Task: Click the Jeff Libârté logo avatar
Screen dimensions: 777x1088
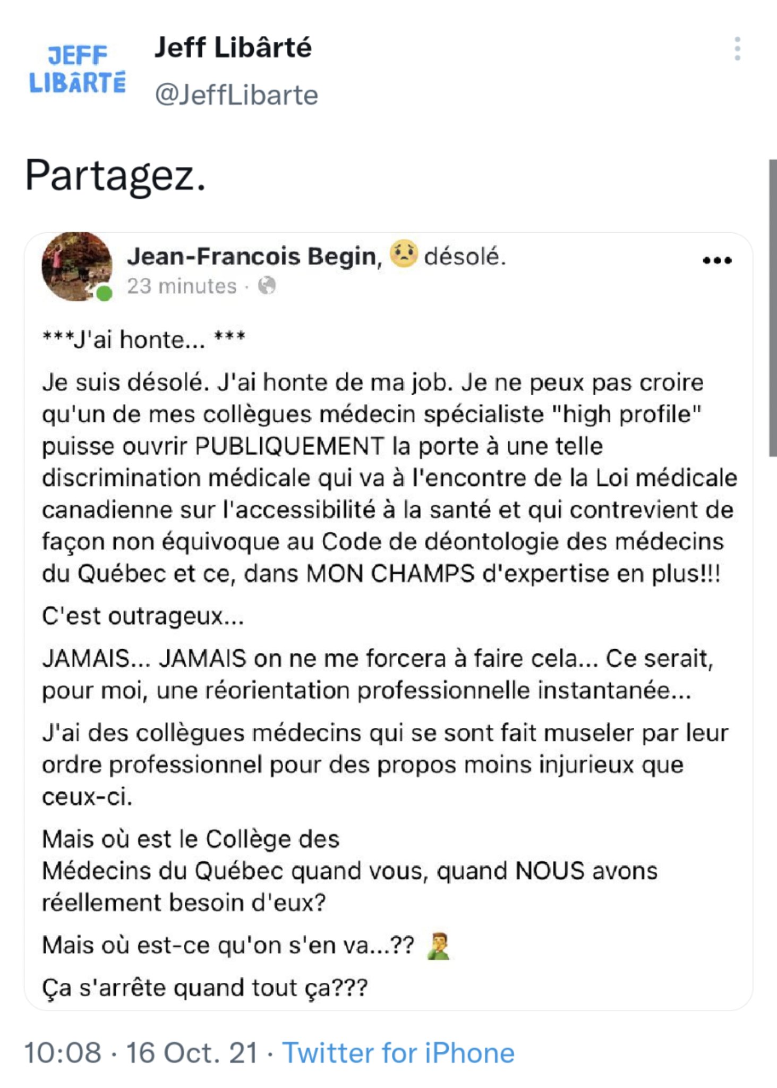Action: pos(78,70)
